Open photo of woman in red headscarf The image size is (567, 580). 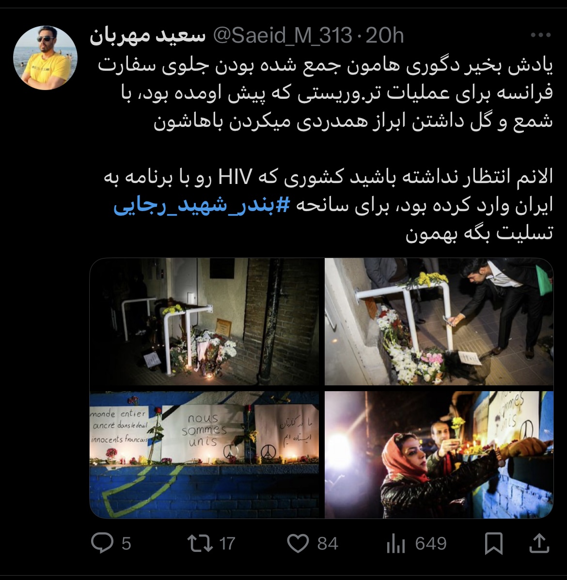(439, 455)
